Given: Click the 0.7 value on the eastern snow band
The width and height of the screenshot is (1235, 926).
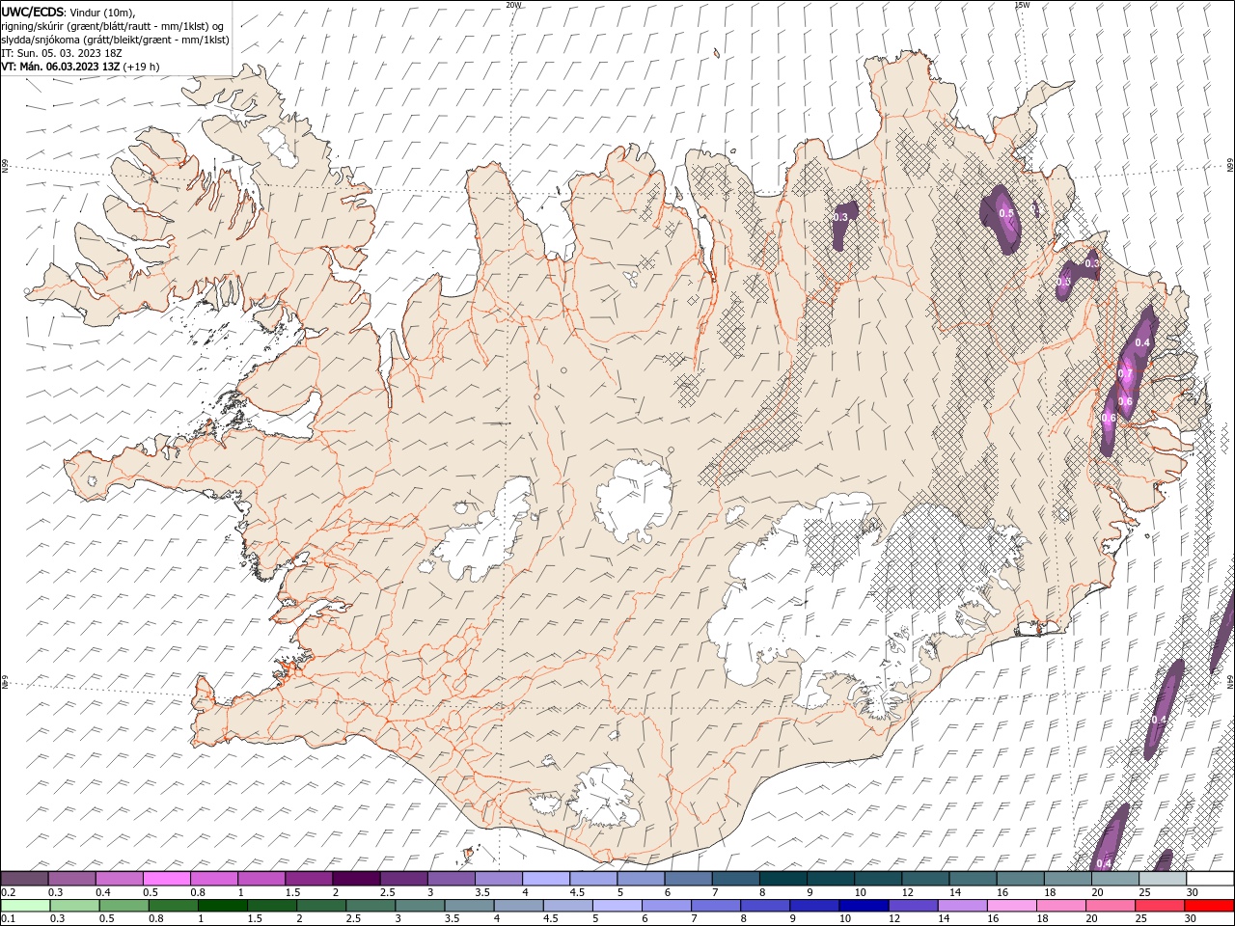Looking at the screenshot, I should (x=1125, y=373).
